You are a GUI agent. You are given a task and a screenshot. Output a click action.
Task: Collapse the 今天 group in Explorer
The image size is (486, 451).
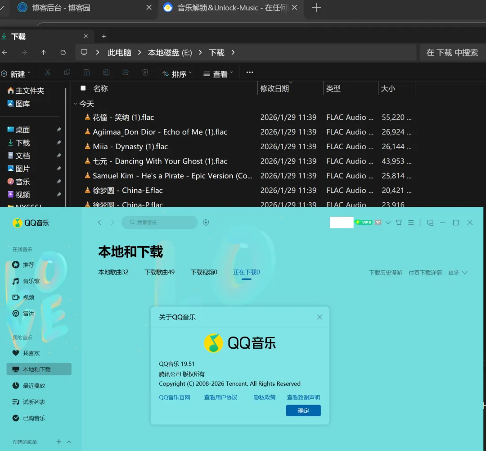pyautogui.click(x=75, y=104)
